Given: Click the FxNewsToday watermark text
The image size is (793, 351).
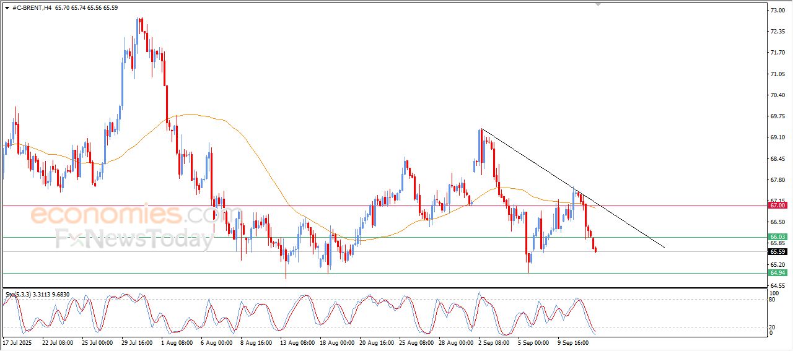Looking at the screenshot, I should tap(133, 239).
